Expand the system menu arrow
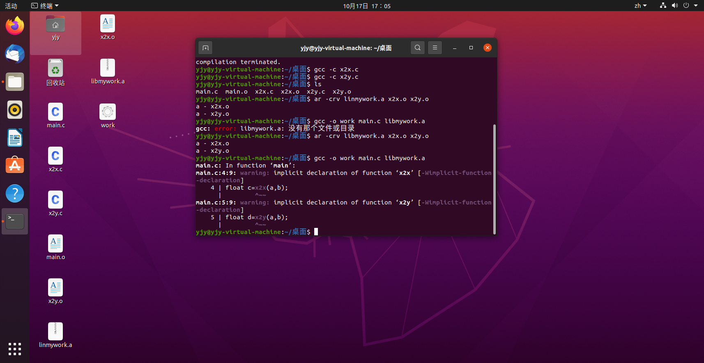This screenshot has width=704, height=363. tap(696, 6)
